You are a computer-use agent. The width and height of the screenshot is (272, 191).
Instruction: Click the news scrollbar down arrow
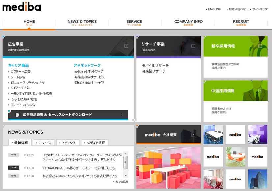click(x=126, y=176)
